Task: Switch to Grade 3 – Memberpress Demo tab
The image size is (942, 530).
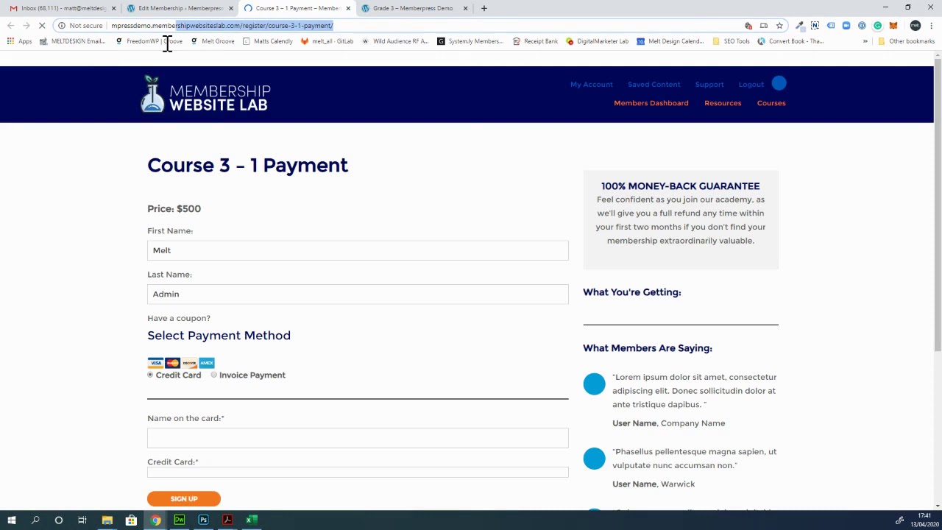Action: (414, 8)
